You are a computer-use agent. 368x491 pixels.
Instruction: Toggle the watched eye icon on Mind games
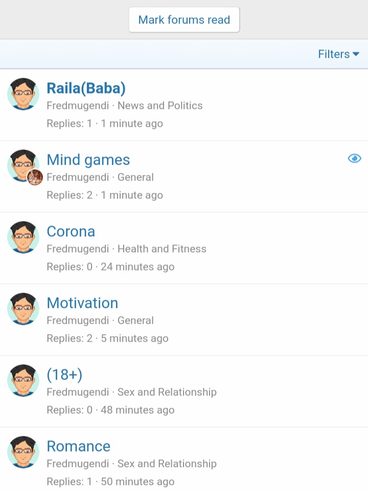tap(354, 159)
